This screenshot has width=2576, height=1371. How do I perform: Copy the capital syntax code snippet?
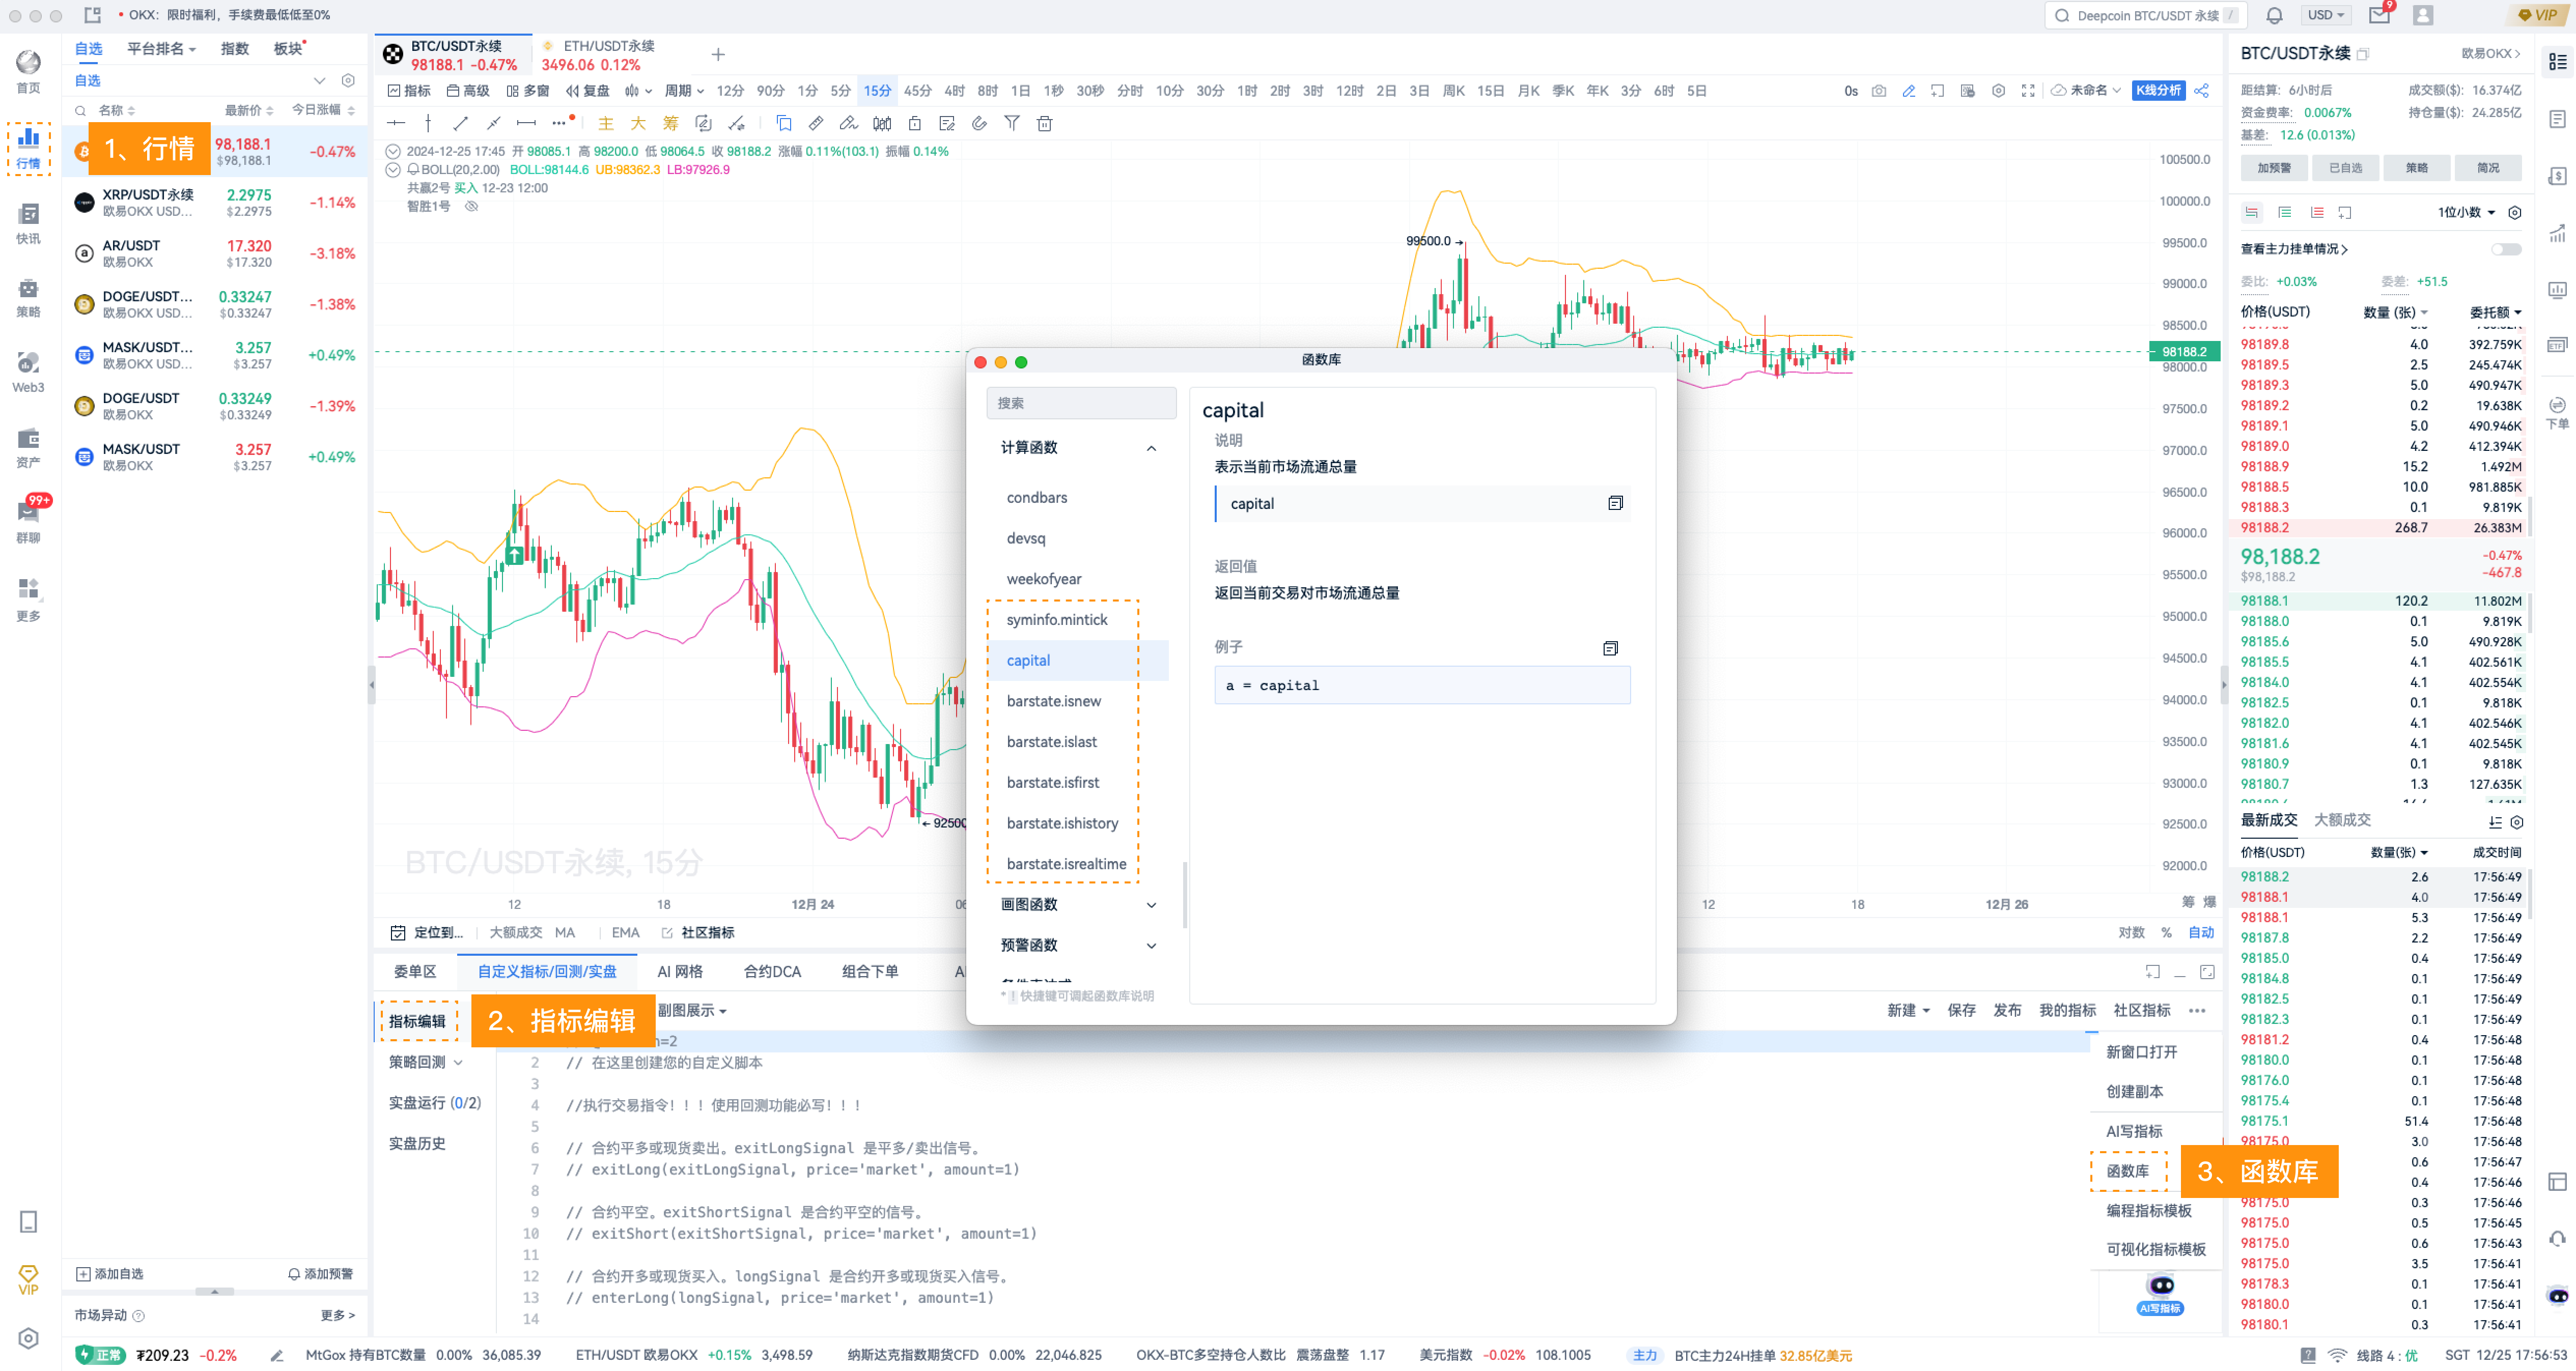(x=1615, y=503)
